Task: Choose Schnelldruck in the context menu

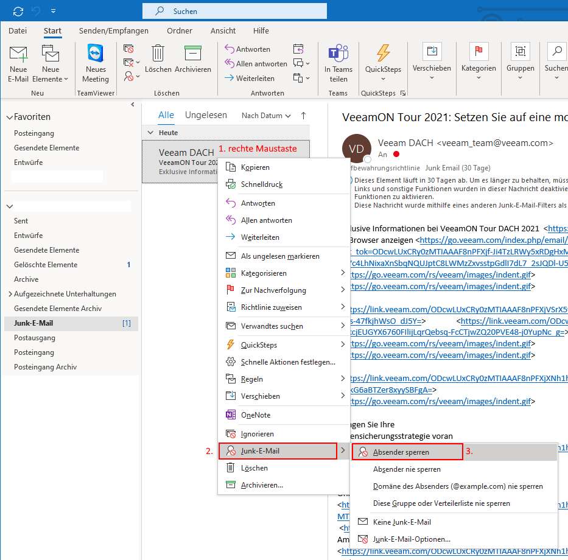Action: [x=284, y=184]
